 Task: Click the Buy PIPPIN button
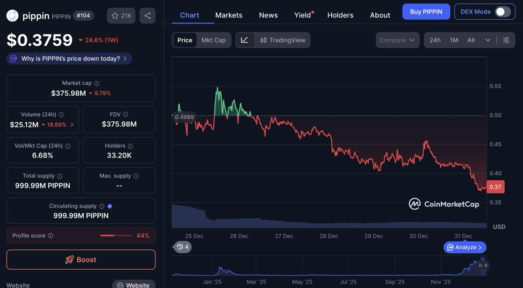(426, 12)
